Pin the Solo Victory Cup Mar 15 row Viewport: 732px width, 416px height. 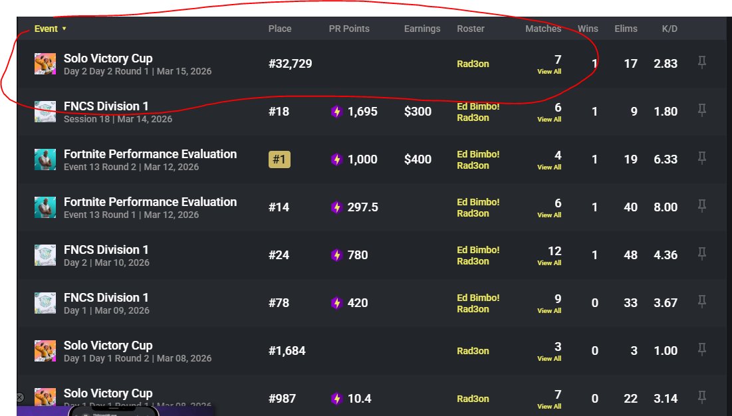(x=701, y=62)
